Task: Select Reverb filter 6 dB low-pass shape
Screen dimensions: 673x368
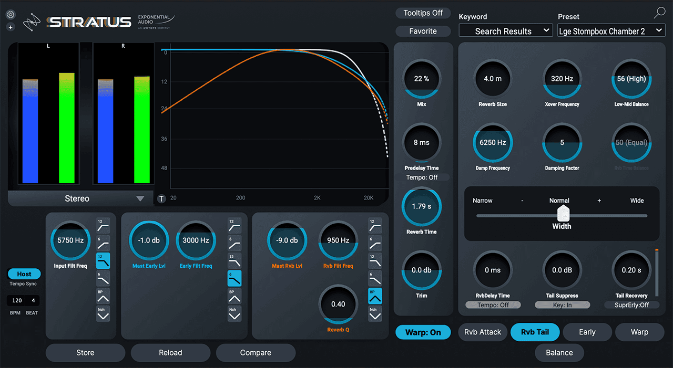Action: tap(375, 278)
